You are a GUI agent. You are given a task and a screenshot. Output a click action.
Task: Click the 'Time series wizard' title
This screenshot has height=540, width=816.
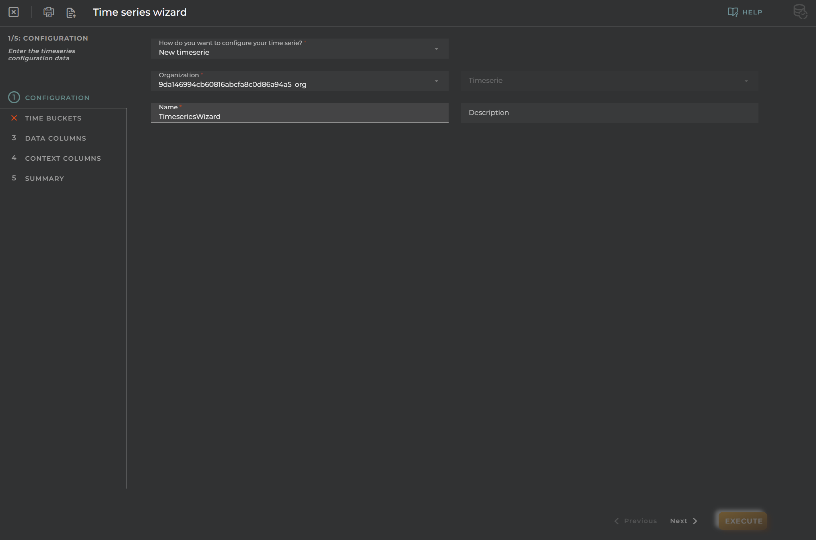(140, 12)
